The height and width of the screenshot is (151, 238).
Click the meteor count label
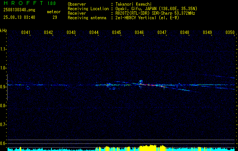pyautogui.click(x=54, y=12)
